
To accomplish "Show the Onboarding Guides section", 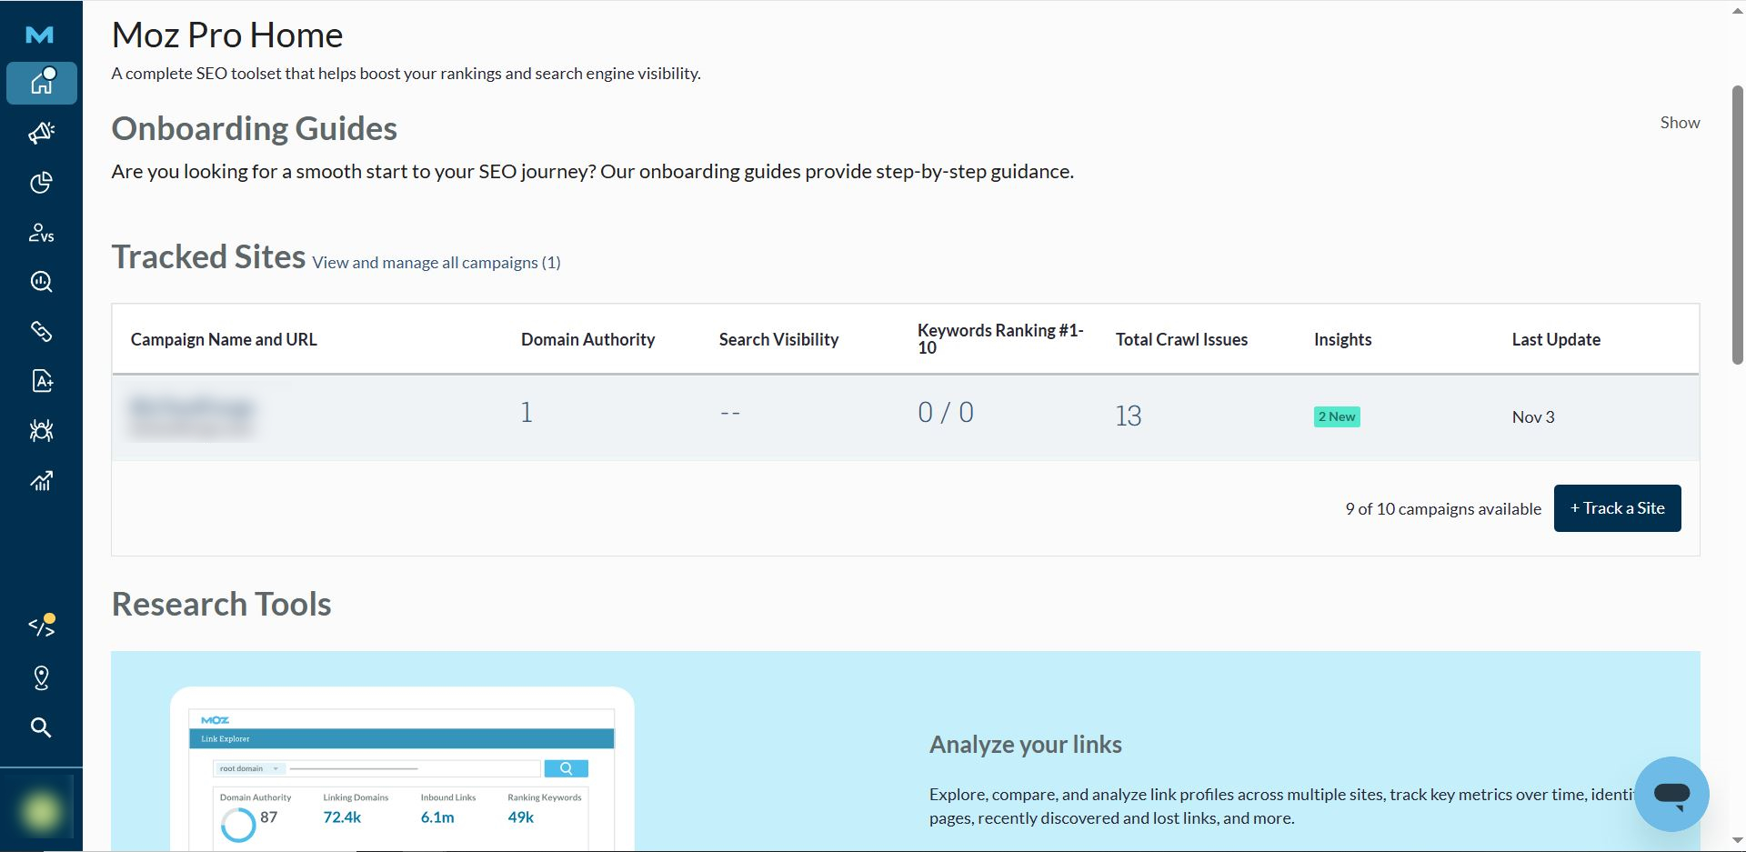I will point(1679,122).
